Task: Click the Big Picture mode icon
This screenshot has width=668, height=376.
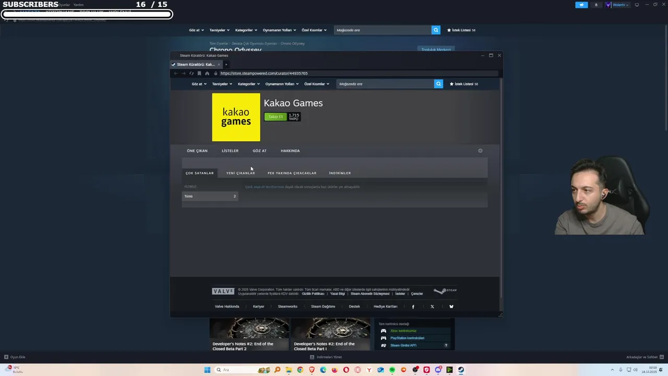Action: (x=637, y=5)
